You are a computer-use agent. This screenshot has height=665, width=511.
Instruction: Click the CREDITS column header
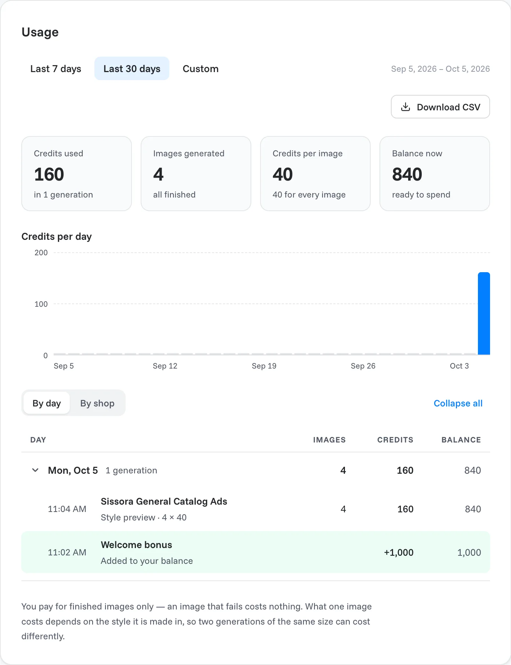pos(395,440)
